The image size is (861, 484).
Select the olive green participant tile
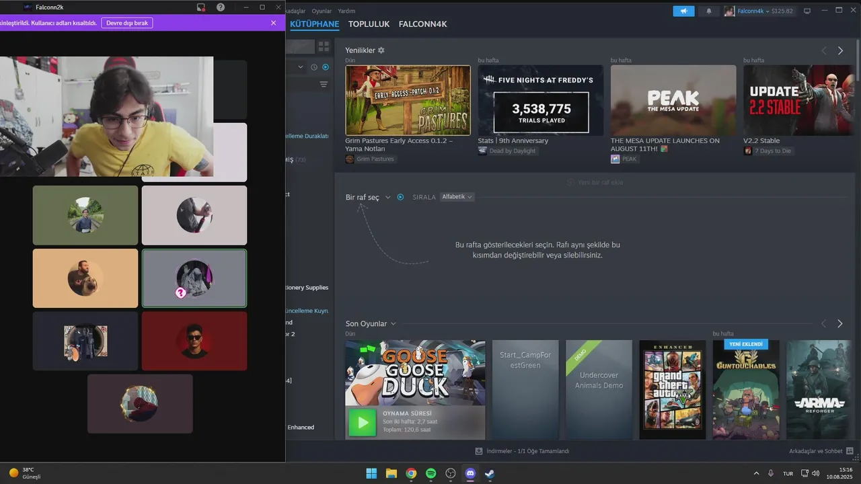85,215
